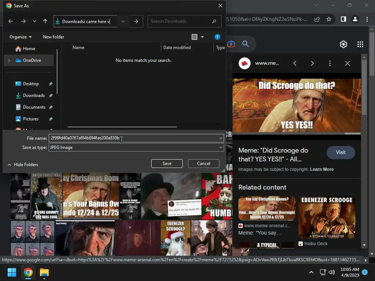Sort by Name column header
The width and height of the screenshot is (375, 281).
pos(78,48)
